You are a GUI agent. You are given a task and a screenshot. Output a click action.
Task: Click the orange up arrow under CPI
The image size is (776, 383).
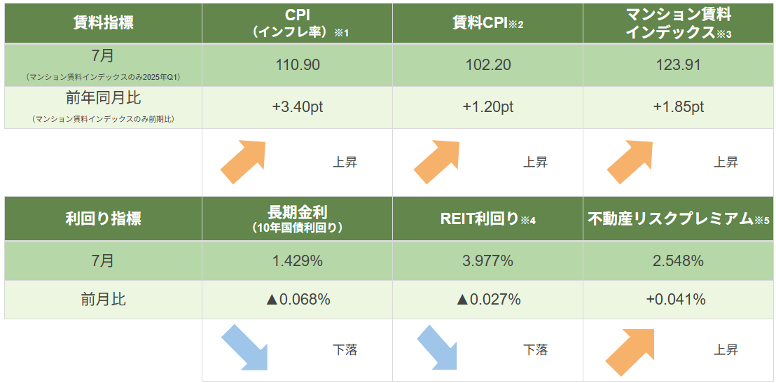tap(244, 162)
